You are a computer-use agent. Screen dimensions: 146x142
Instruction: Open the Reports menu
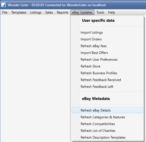[x=63, y=12]
